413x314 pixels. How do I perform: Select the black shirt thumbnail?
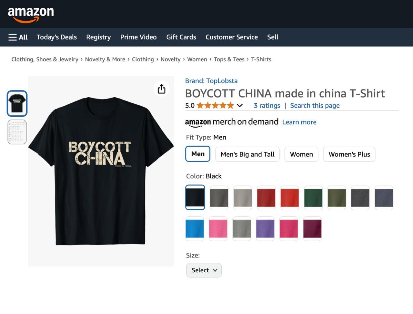point(17,103)
